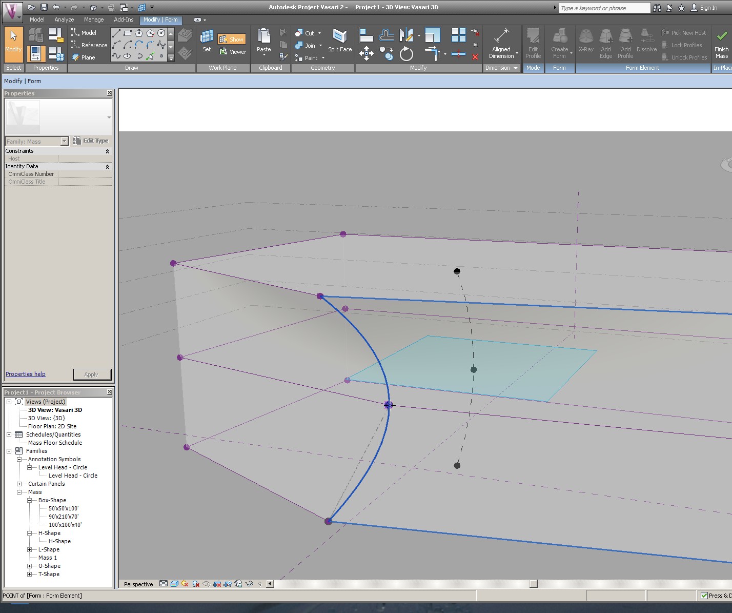732x613 pixels.
Task: Open the Family: Mass dropdown
Action: (64, 142)
